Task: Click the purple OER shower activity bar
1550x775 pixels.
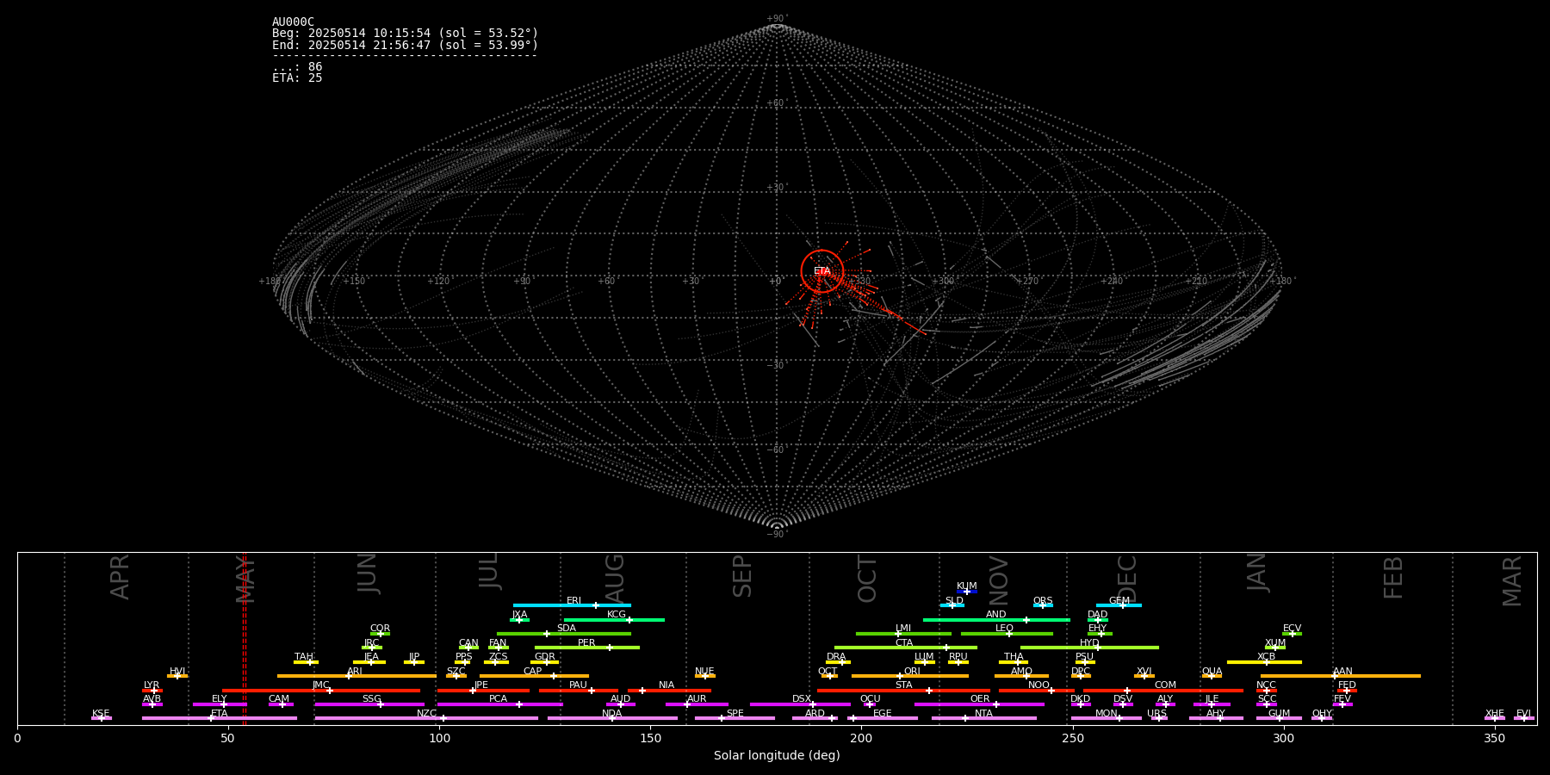Action: tap(979, 704)
